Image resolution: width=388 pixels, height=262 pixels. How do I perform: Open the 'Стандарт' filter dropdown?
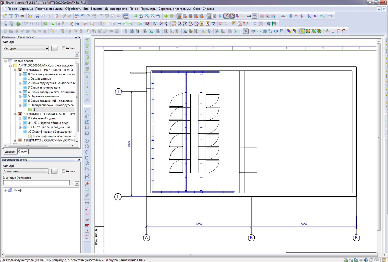pos(26,48)
